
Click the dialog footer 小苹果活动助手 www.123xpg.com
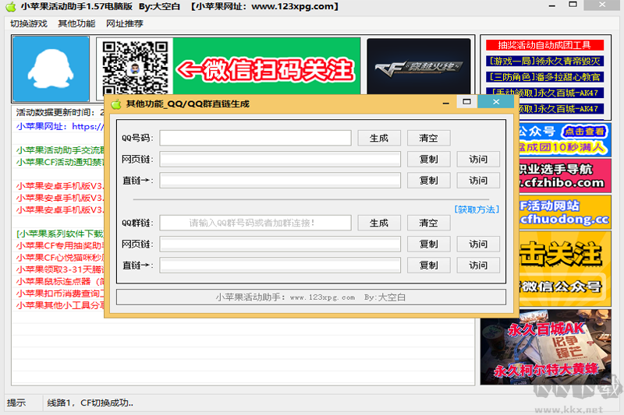click(x=310, y=297)
